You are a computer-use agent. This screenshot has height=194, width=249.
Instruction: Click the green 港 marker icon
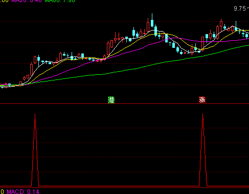[111, 100]
